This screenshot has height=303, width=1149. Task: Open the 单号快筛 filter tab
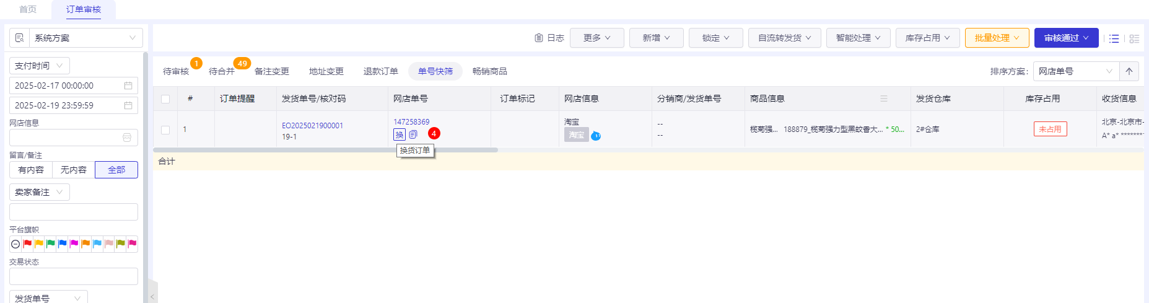[435, 71]
